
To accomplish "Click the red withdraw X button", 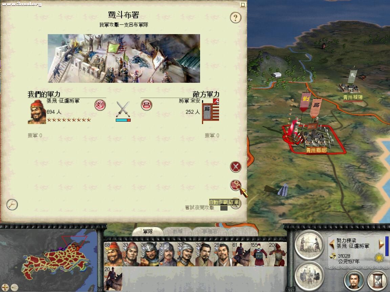I will (x=236, y=167).
